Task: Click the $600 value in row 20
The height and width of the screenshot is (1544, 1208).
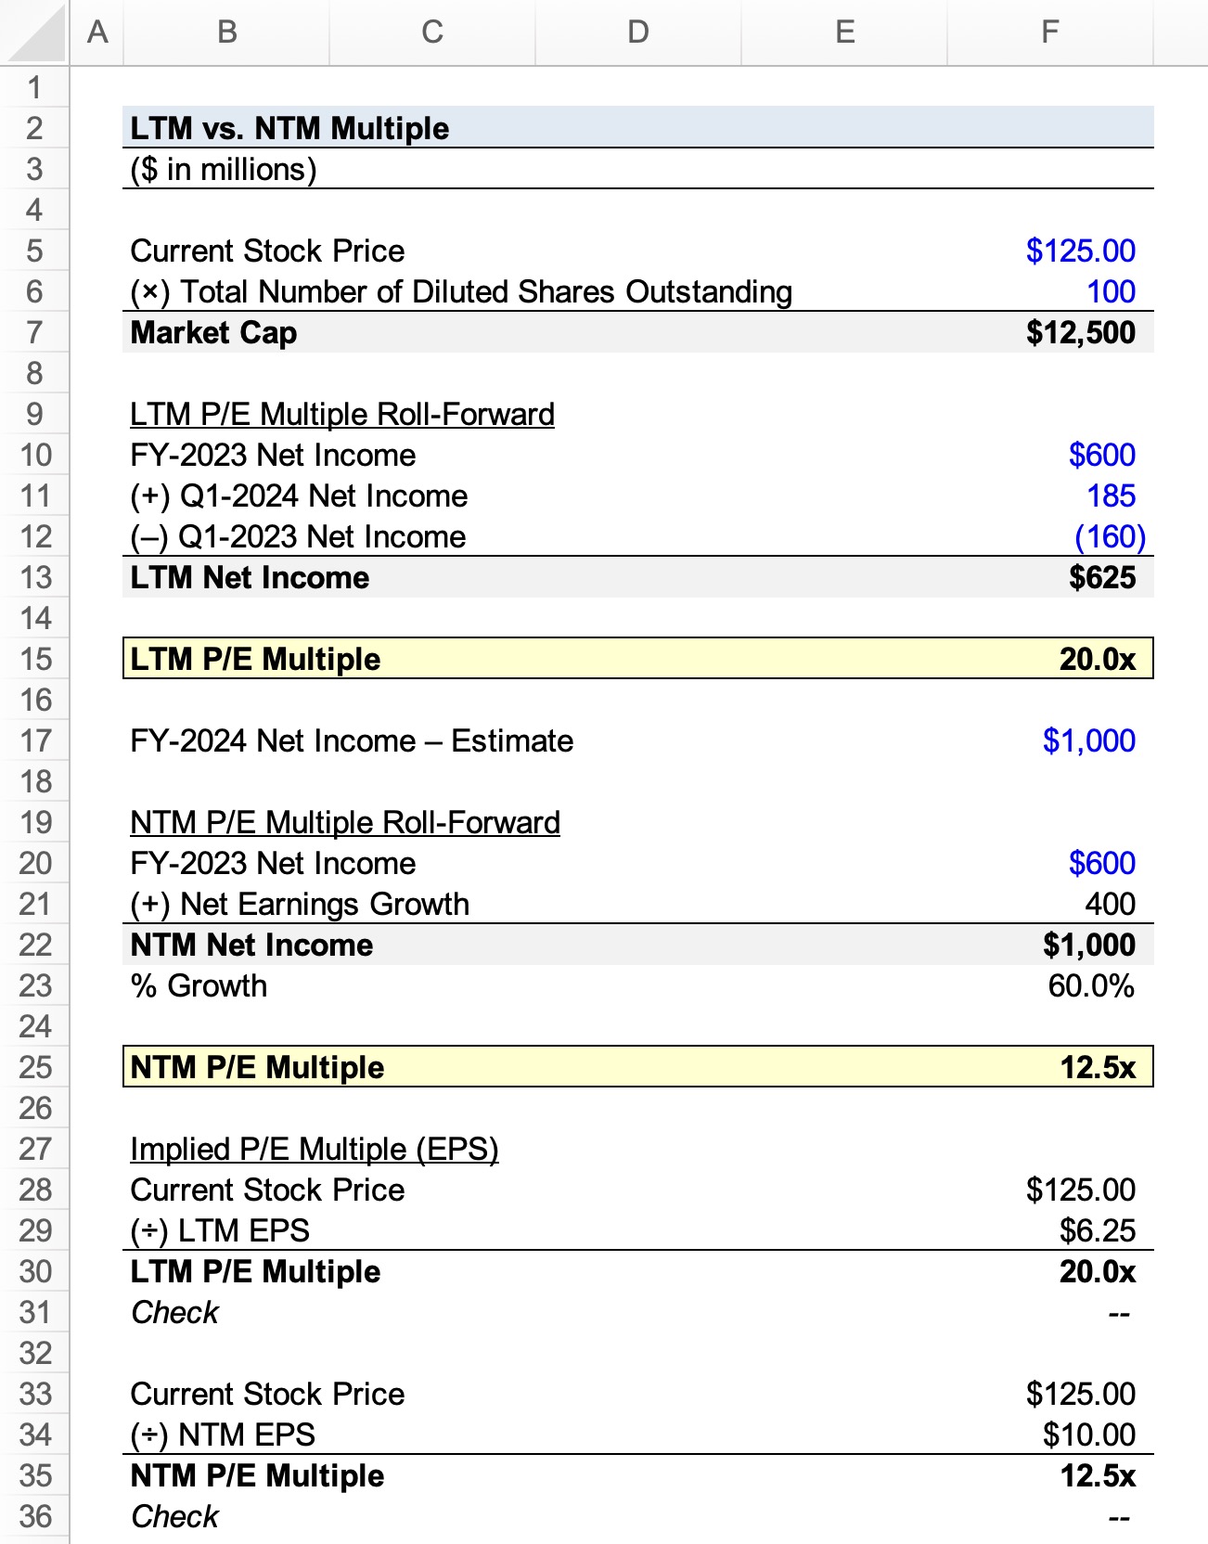Action: click(1101, 863)
